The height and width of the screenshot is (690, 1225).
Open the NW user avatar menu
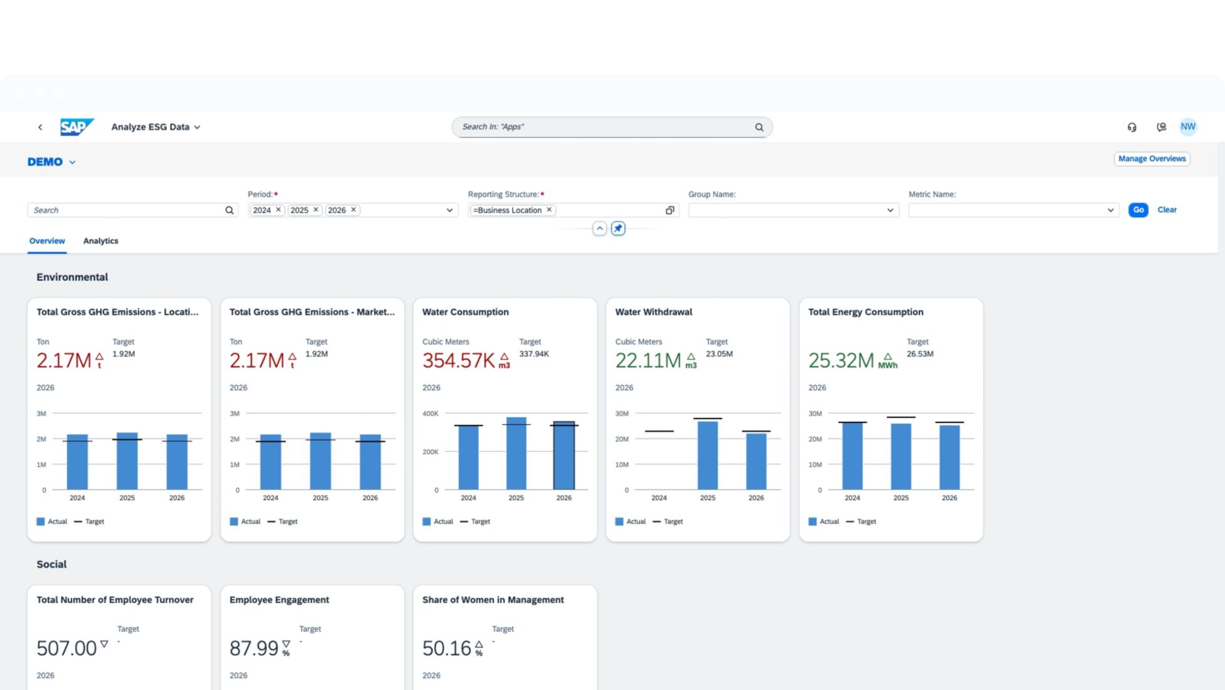click(1187, 127)
